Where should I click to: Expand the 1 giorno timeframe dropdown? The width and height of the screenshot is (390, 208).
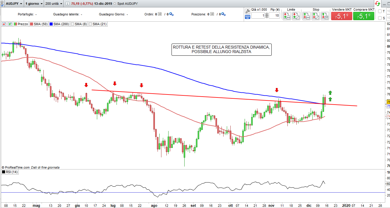tap(33, 4)
